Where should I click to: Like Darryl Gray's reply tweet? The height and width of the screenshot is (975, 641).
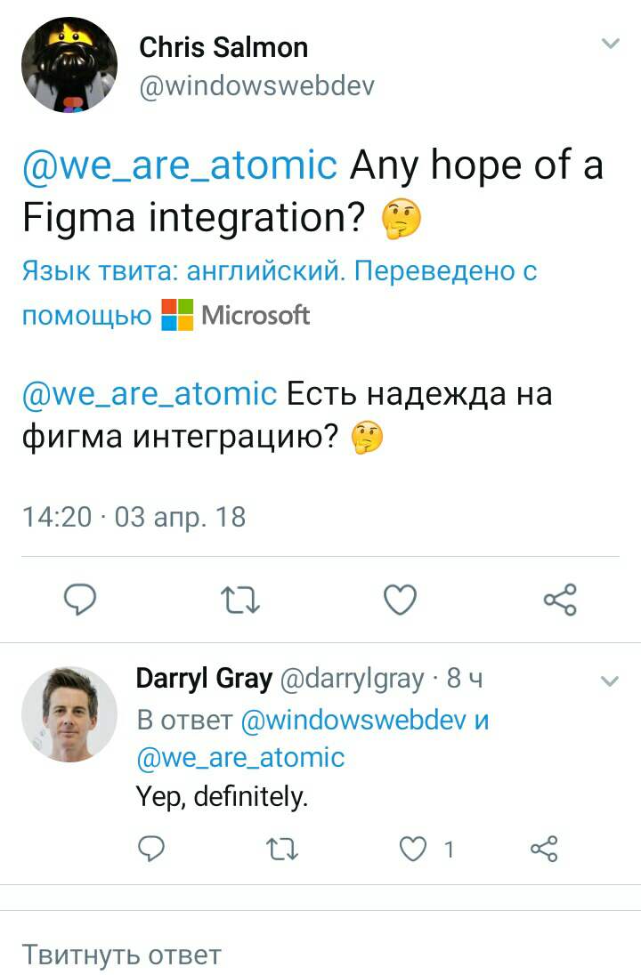(413, 850)
